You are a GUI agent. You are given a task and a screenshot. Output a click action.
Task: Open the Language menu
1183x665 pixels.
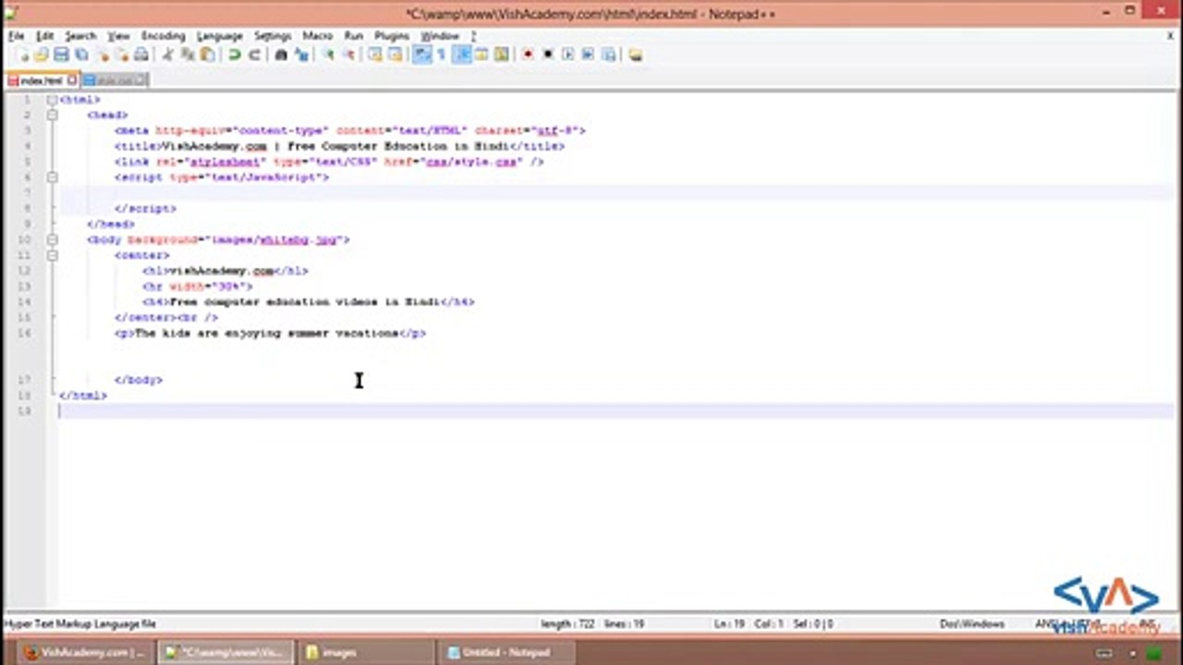(219, 36)
